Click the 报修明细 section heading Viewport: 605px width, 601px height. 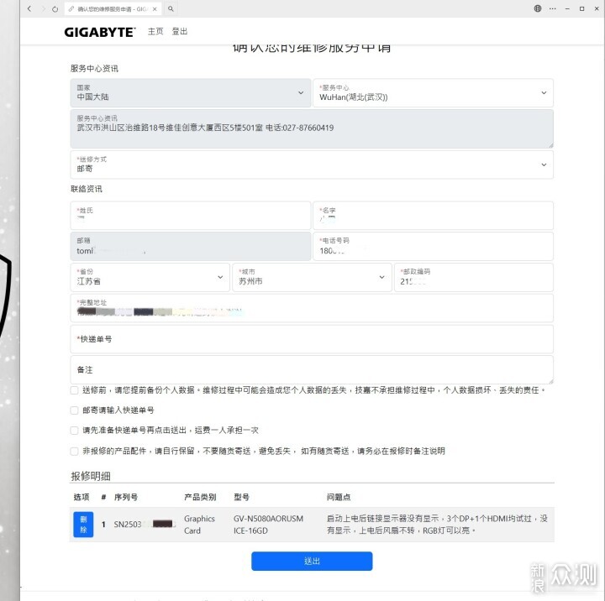pos(91,476)
